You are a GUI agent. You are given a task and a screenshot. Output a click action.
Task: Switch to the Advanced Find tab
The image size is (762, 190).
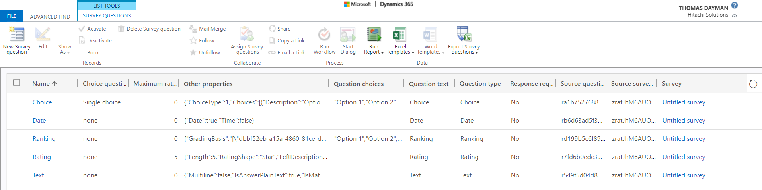(x=50, y=17)
